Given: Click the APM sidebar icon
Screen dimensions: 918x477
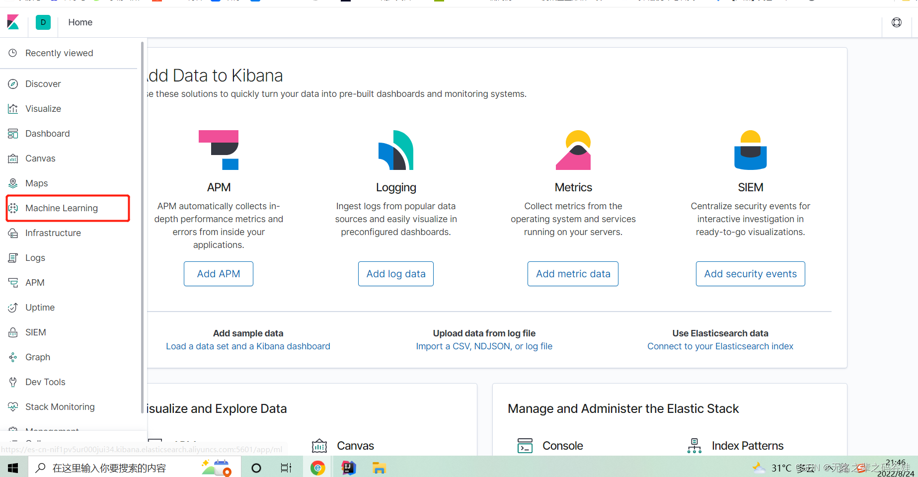Looking at the screenshot, I should pyautogui.click(x=13, y=283).
